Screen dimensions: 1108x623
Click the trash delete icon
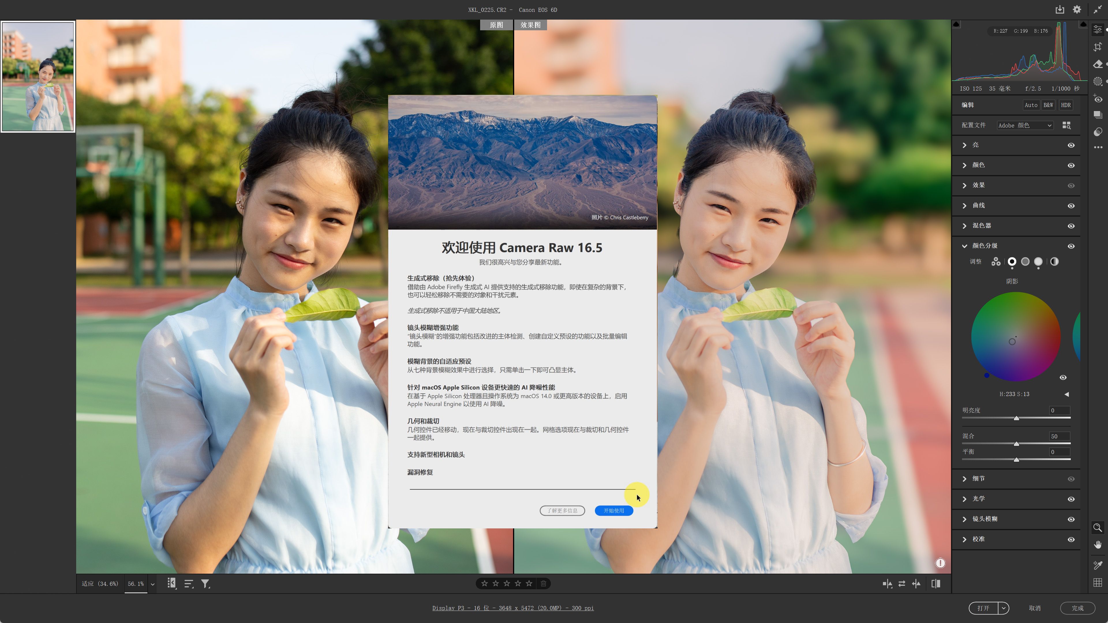pos(544,583)
